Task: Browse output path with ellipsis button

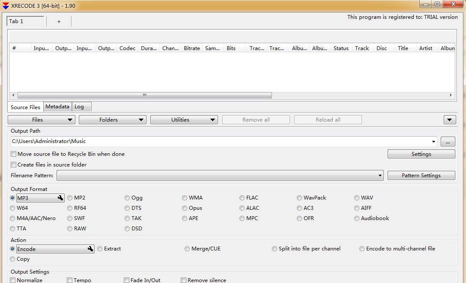Action: [x=448, y=142]
